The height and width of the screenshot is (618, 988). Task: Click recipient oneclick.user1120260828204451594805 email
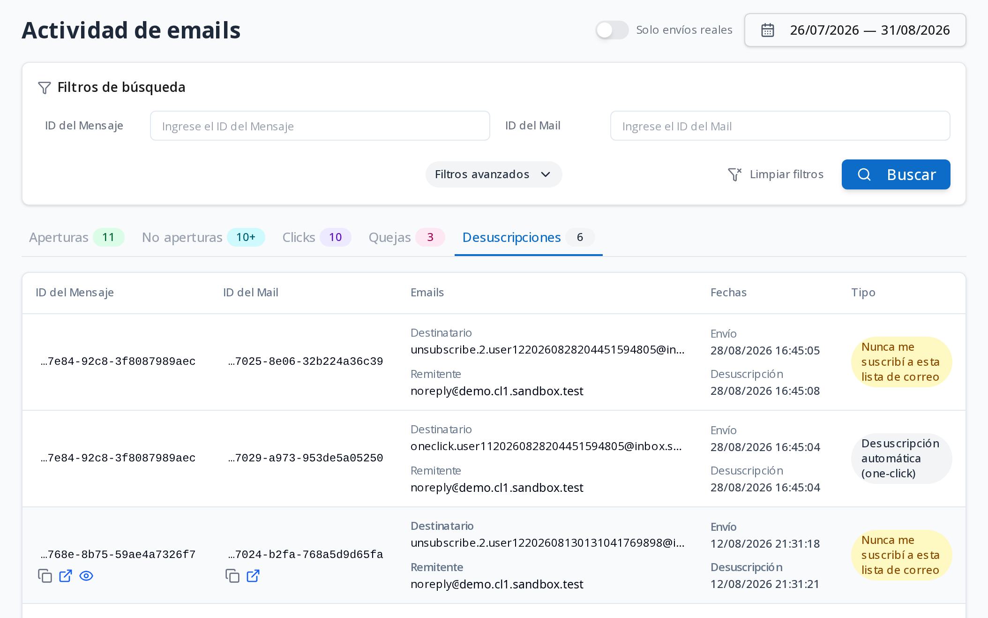pos(546,446)
